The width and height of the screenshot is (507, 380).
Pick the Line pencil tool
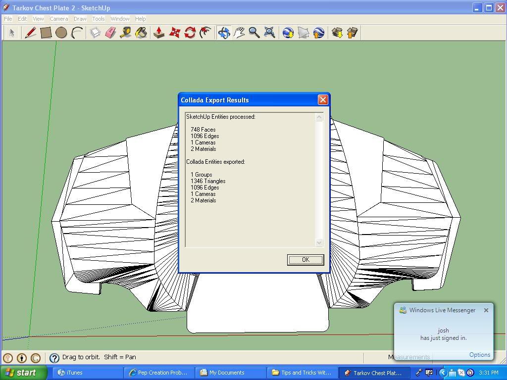click(x=30, y=33)
